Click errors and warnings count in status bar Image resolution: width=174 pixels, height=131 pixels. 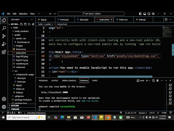pyautogui.click(x=11, y=113)
